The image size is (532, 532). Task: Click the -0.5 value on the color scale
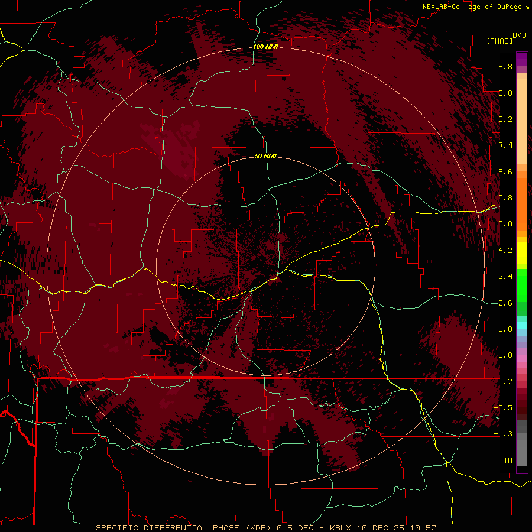[503, 407]
